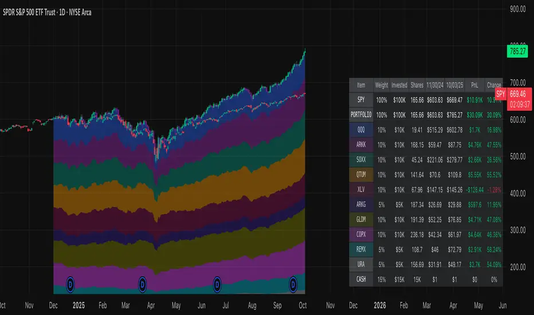Click the Shares column header
This screenshot has width=534, height=315.
pos(417,85)
